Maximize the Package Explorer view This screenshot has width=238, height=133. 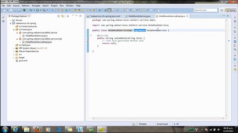(80, 16)
